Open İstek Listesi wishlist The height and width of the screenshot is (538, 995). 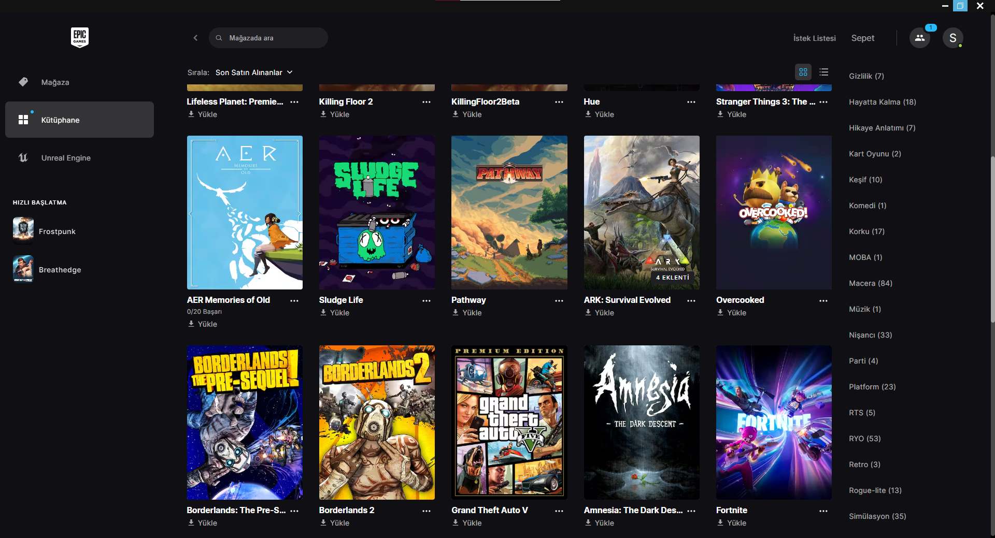coord(814,38)
